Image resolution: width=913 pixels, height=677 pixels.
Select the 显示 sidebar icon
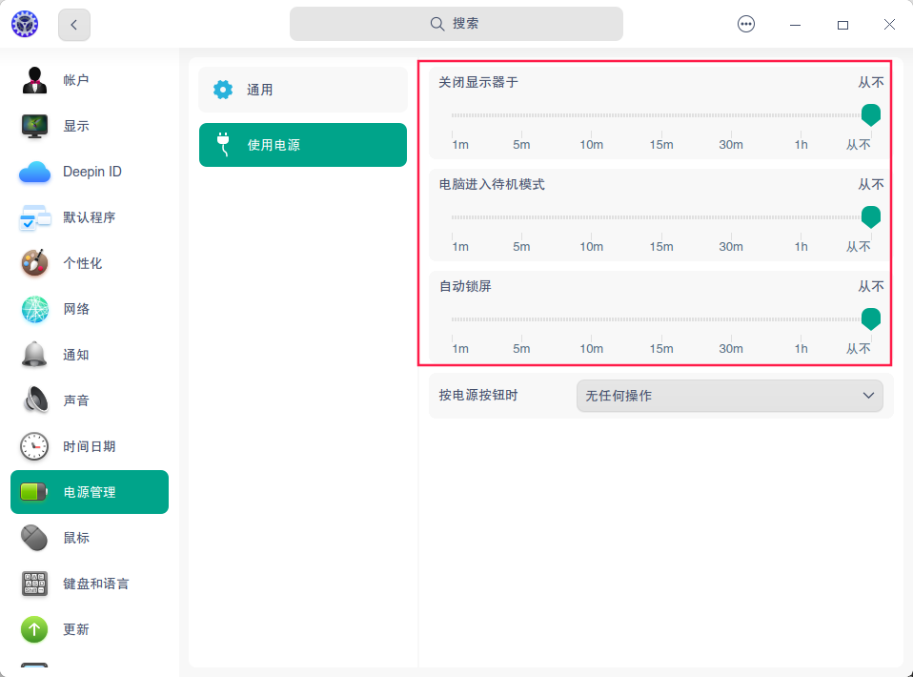pyautogui.click(x=33, y=126)
